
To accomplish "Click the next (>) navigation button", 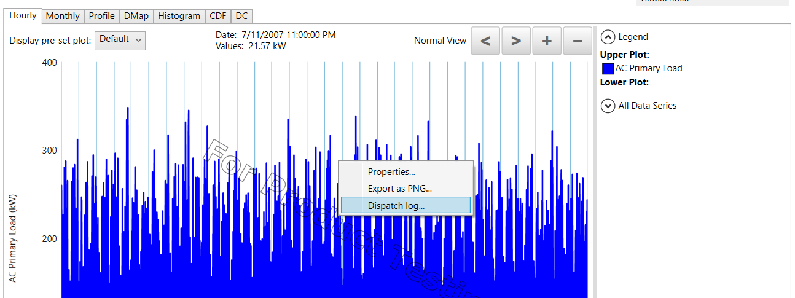I will point(516,41).
